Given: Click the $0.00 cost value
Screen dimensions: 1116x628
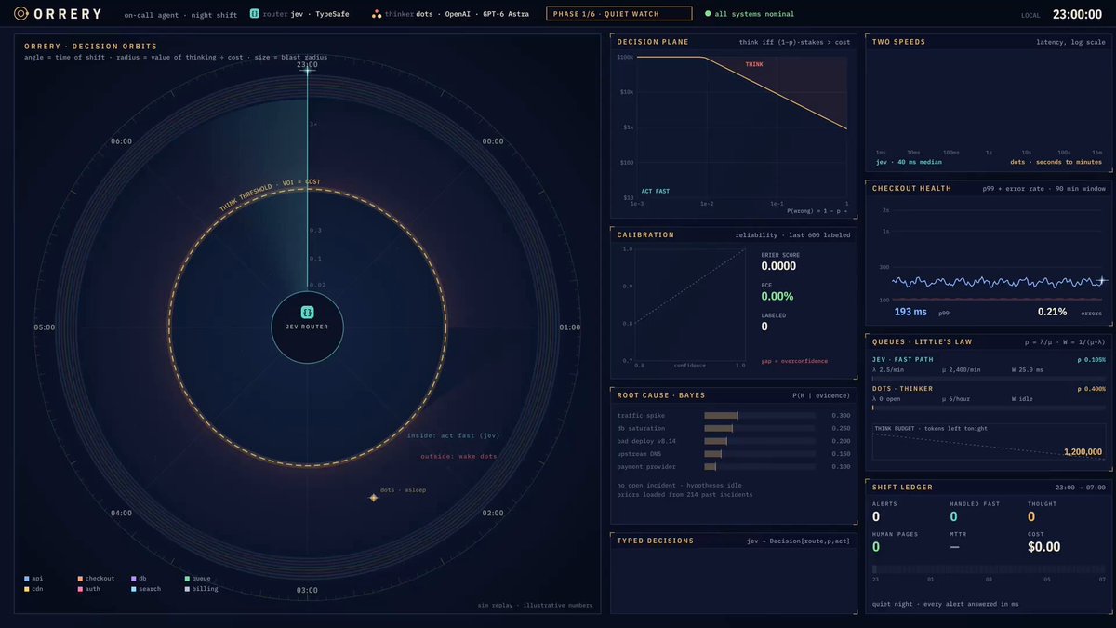Looking at the screenshot, I should (1043, 547).
